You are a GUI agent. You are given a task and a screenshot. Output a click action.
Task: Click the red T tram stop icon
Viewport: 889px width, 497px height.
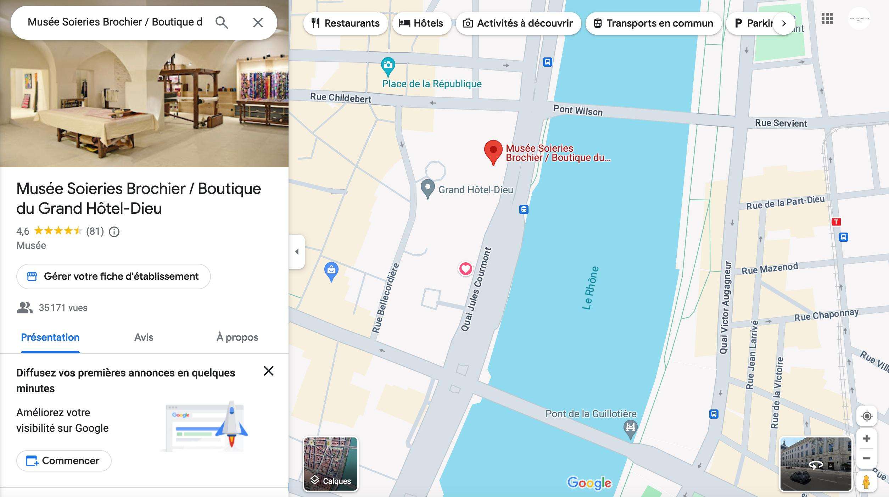(836, 222)
